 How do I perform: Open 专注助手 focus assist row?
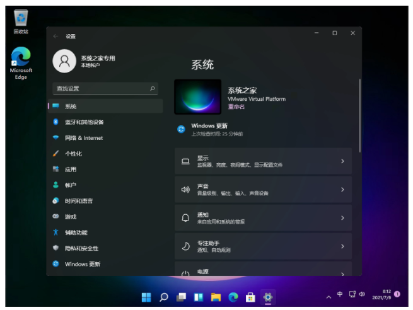(x=263, y=246)
